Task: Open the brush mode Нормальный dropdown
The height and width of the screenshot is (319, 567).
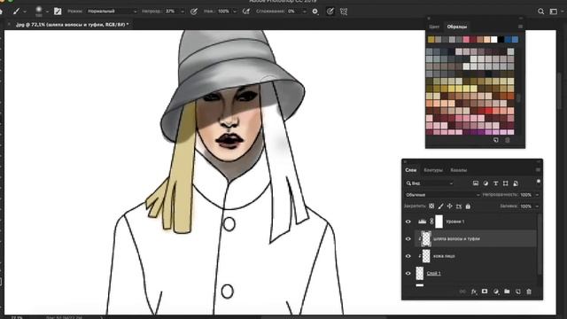Action: 113,12
